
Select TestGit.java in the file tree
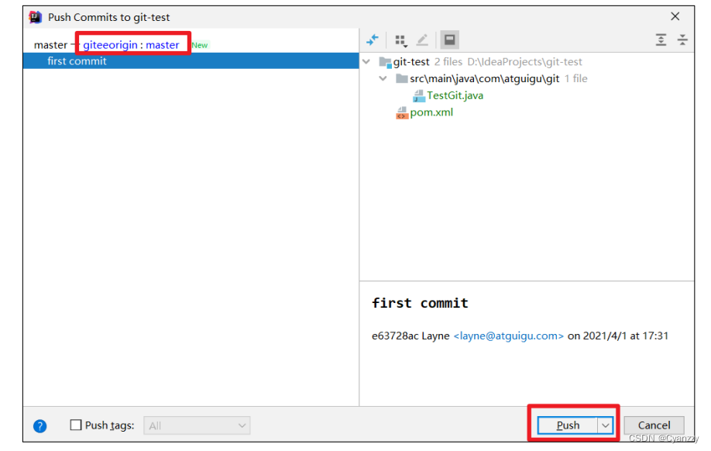(x=455, y=96)
